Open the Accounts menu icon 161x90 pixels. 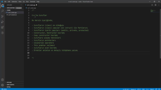3,80
